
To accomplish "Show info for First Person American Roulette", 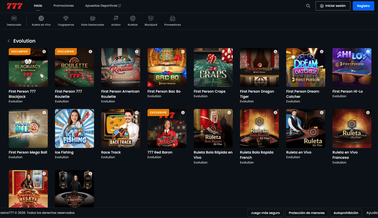I will pos(137,52).
